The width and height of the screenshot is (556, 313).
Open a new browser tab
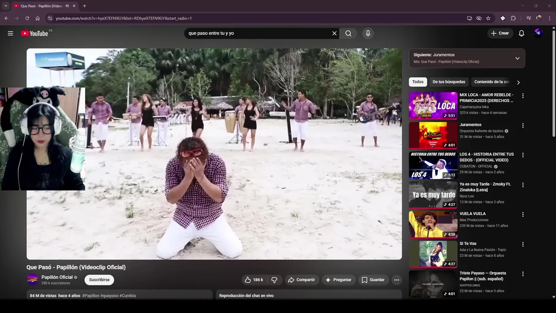point(84,6)
